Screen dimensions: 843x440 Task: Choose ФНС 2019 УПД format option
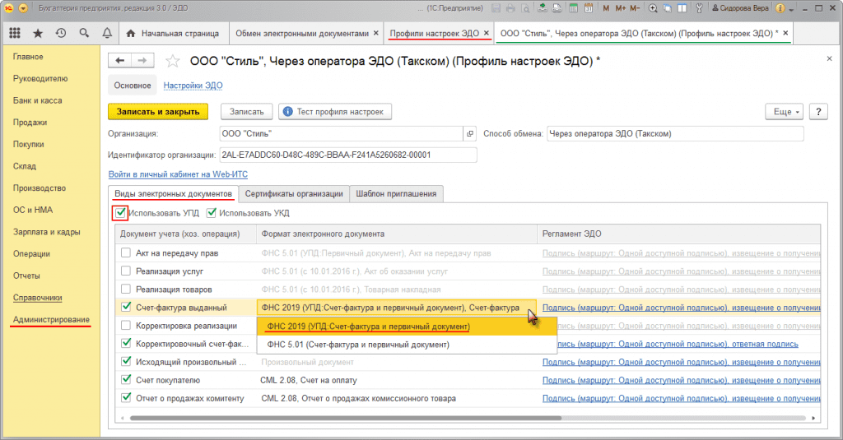[x=368, y=327]
